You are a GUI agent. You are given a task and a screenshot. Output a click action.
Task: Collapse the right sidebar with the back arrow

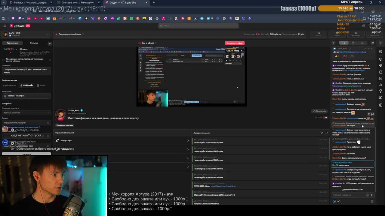pyautogui.click(x=380, y=43)
